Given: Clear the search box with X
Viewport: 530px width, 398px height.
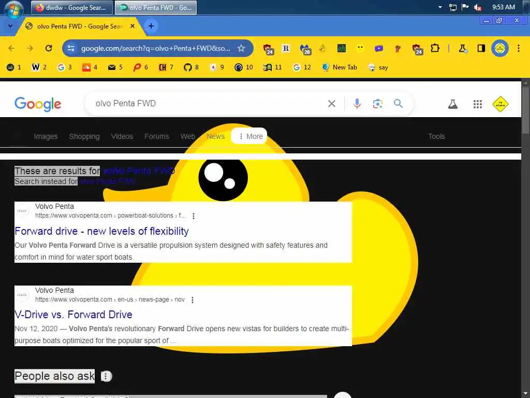Looking at the screenshot, I should [x=332, y=104].
